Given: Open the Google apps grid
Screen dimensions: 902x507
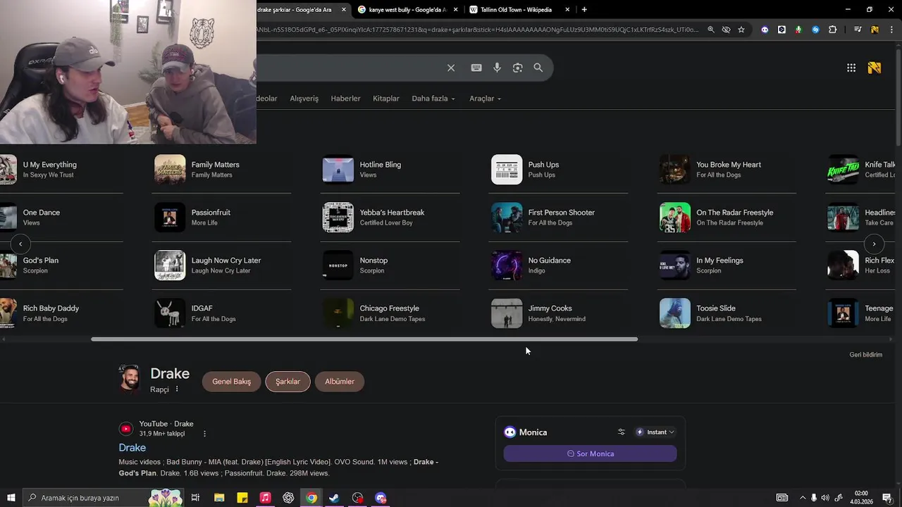Looking at the screenshot, I should coord(851,68).
